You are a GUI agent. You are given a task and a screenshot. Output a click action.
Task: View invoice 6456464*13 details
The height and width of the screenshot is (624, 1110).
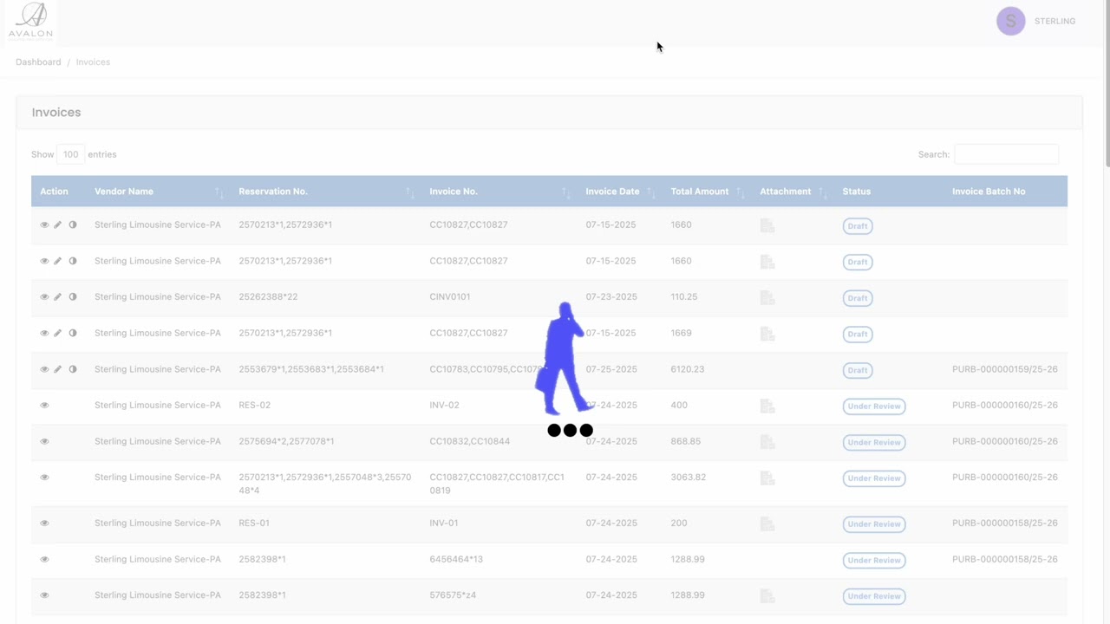44,559
